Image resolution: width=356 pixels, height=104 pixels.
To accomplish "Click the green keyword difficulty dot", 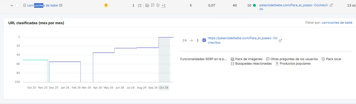I will pyautogui.click(x=255, y=5).
